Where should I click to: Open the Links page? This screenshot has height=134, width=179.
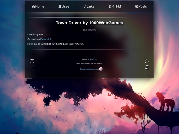[x=89, y=6]
